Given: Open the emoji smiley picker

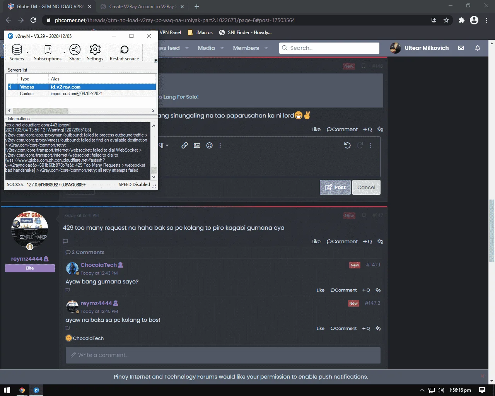Looking at the screenshot, I should point(209,145).
